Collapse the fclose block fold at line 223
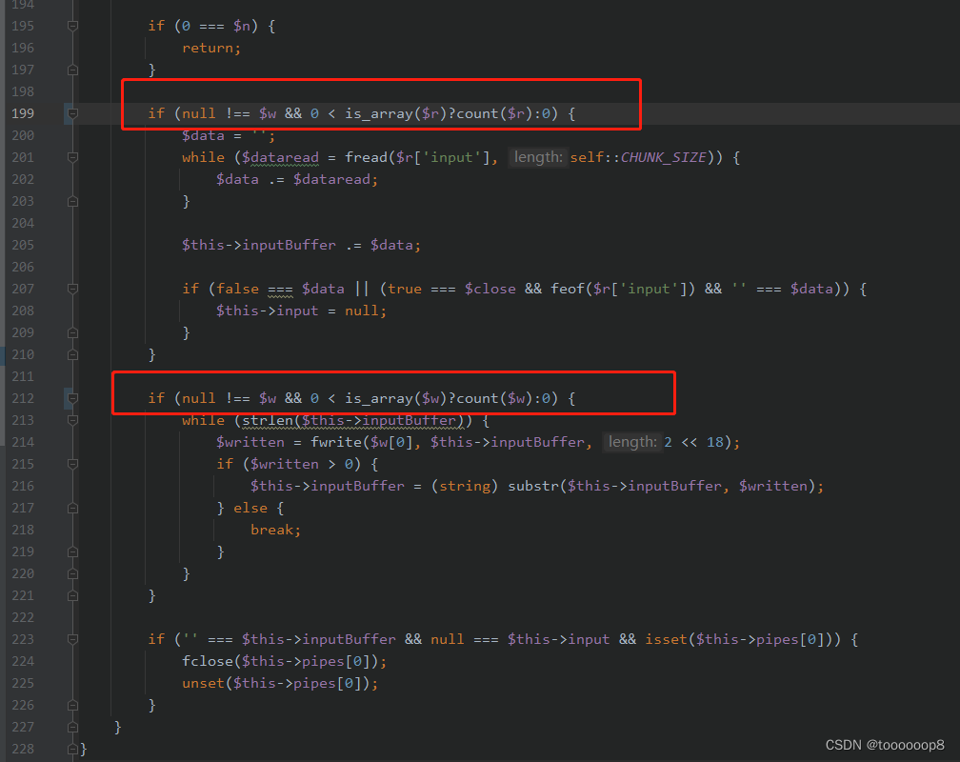 tap(71, 639)
